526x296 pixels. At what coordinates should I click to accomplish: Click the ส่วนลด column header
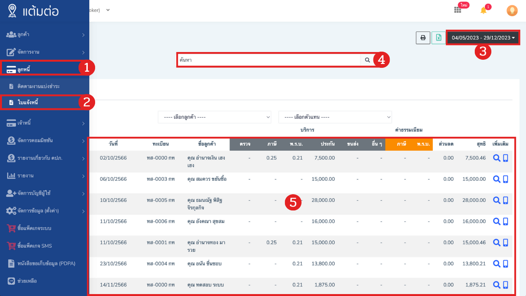[446, 144]
